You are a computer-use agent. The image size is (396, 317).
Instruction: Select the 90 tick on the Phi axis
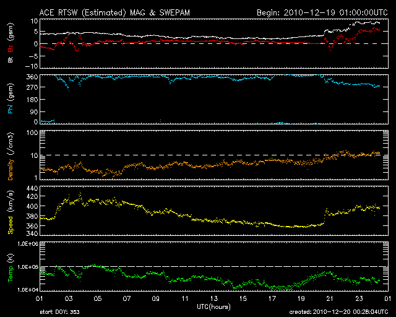(34, 111)
